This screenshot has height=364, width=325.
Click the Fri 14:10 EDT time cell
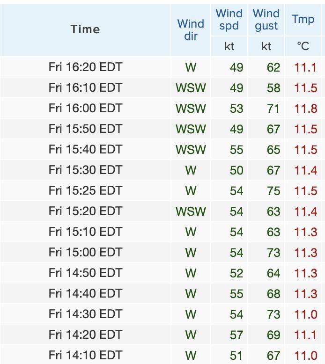[85, 356]
